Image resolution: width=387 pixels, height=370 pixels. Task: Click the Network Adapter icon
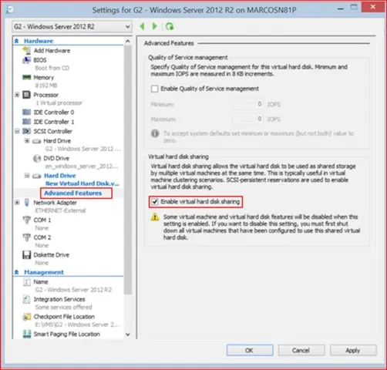click(x=26, y=203)
